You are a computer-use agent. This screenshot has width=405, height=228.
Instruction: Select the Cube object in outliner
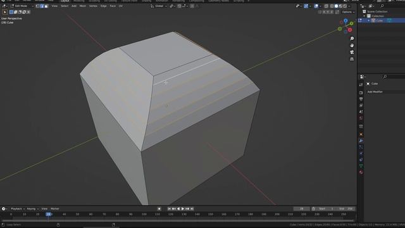380,20
